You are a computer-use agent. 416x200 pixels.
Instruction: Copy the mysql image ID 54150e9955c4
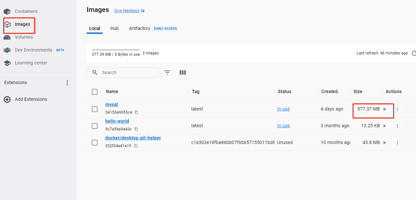tap(137, 113)
